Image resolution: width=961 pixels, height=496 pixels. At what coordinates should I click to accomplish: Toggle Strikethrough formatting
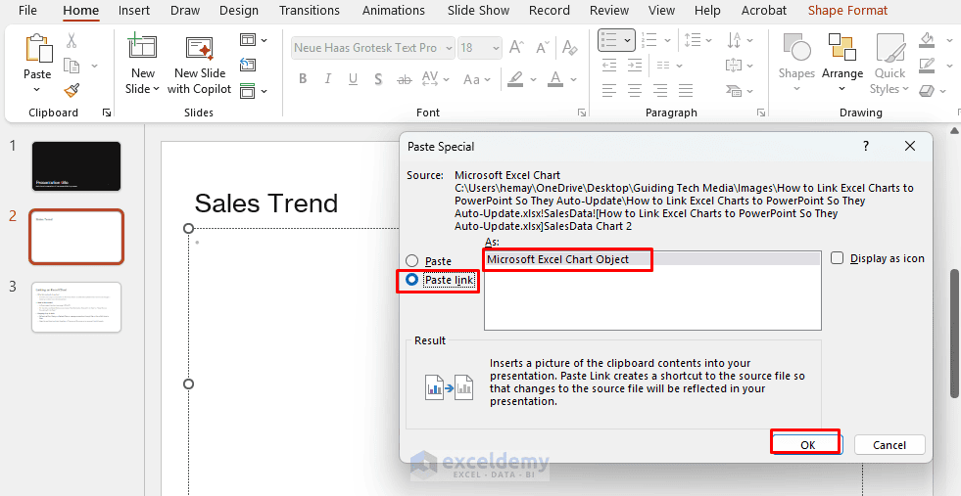404,79
